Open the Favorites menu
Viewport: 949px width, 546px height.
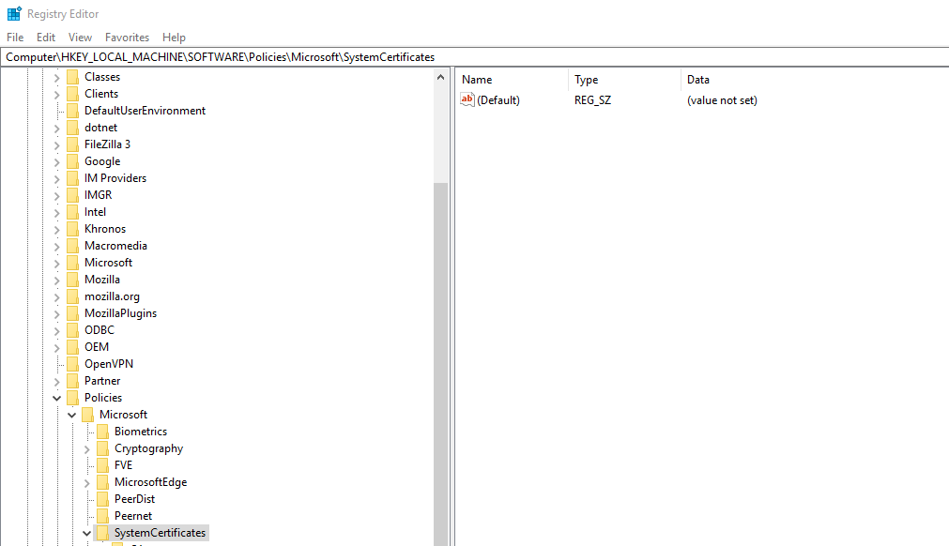(x=127, y=38)
